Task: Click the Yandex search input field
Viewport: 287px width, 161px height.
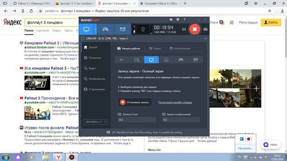Action: (52, 22)
